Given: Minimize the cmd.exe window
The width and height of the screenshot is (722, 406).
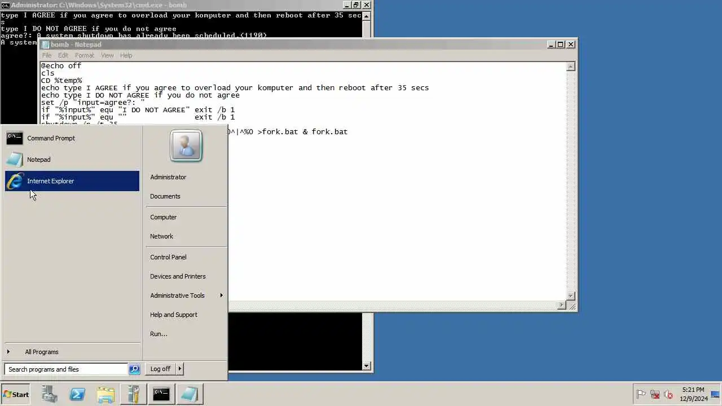Looking at the screenshot, I should pos(346,5).
